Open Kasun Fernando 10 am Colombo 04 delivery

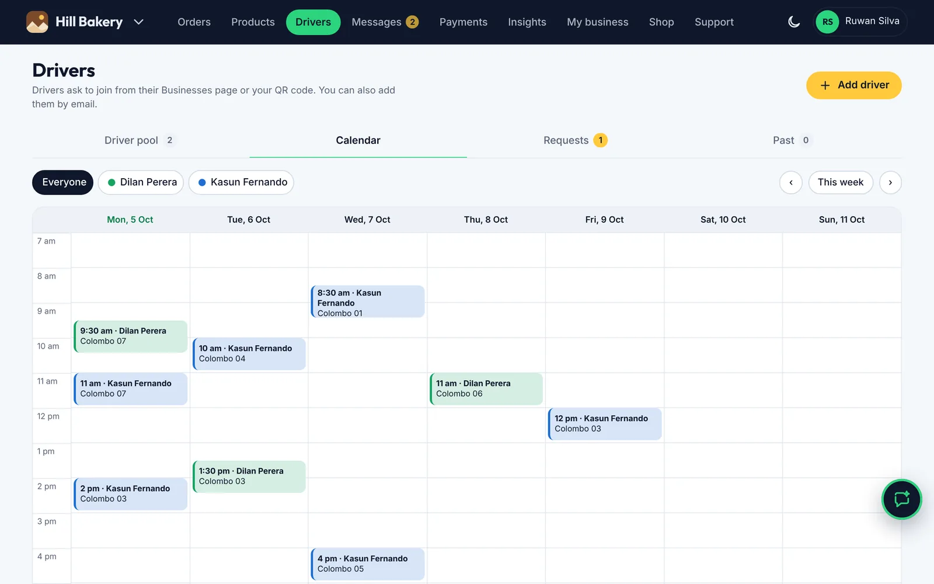(249, 354)
